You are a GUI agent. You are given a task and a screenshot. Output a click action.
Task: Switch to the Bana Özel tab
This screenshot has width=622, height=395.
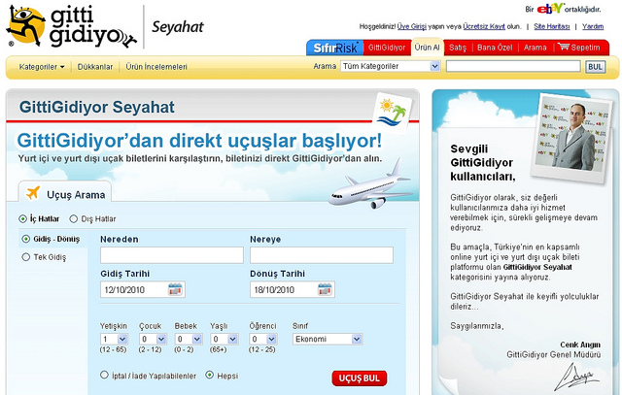coord(495,48)
